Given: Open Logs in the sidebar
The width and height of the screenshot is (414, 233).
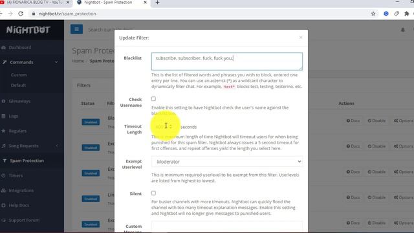Looking at the screenshot, I should tap(13, 116).
